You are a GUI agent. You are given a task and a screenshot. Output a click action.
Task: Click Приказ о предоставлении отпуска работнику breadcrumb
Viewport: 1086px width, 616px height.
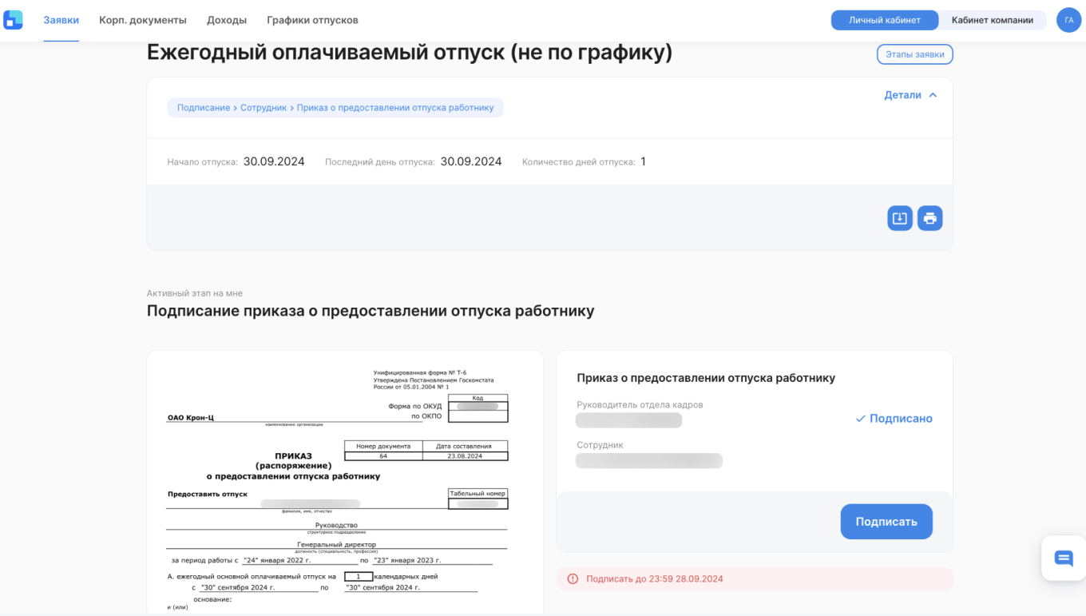coord(395,108)
